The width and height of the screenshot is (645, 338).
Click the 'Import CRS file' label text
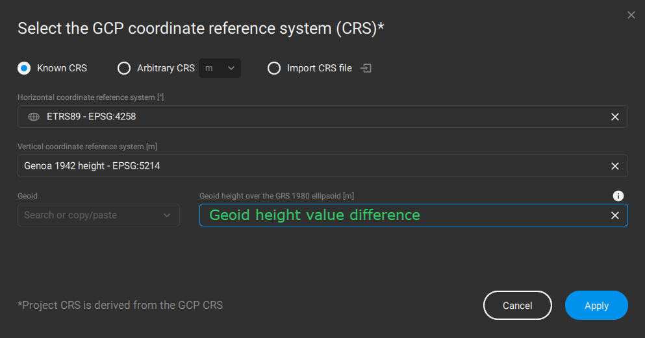pos(319,68)
